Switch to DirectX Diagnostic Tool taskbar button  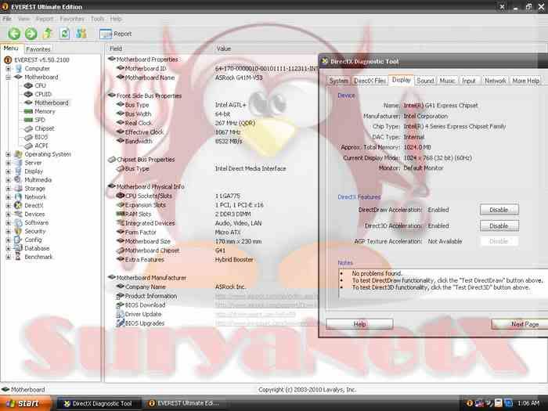click(99, 403)
